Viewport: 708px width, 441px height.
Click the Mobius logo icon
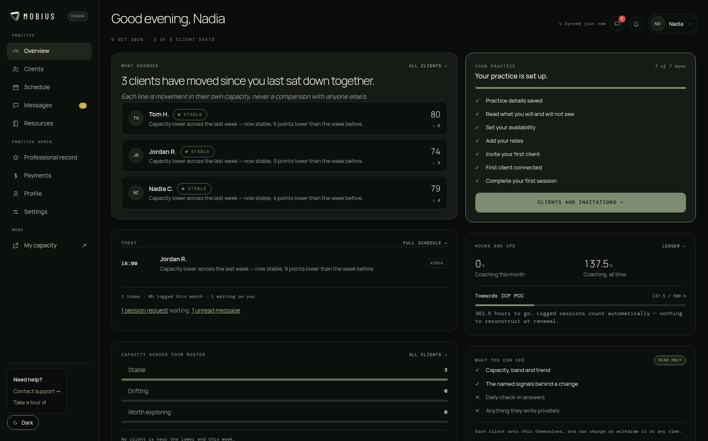click(x=15, y=16)
